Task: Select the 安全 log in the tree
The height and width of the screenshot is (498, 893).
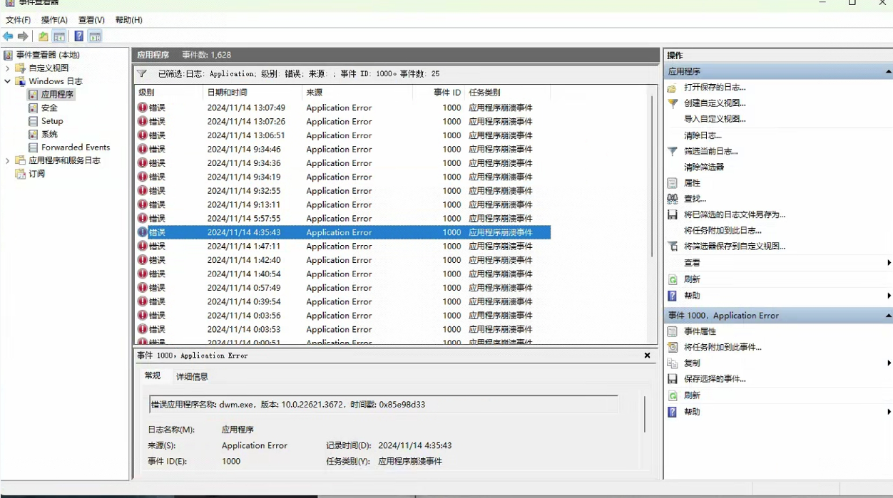Action: [x=49, y=108]
